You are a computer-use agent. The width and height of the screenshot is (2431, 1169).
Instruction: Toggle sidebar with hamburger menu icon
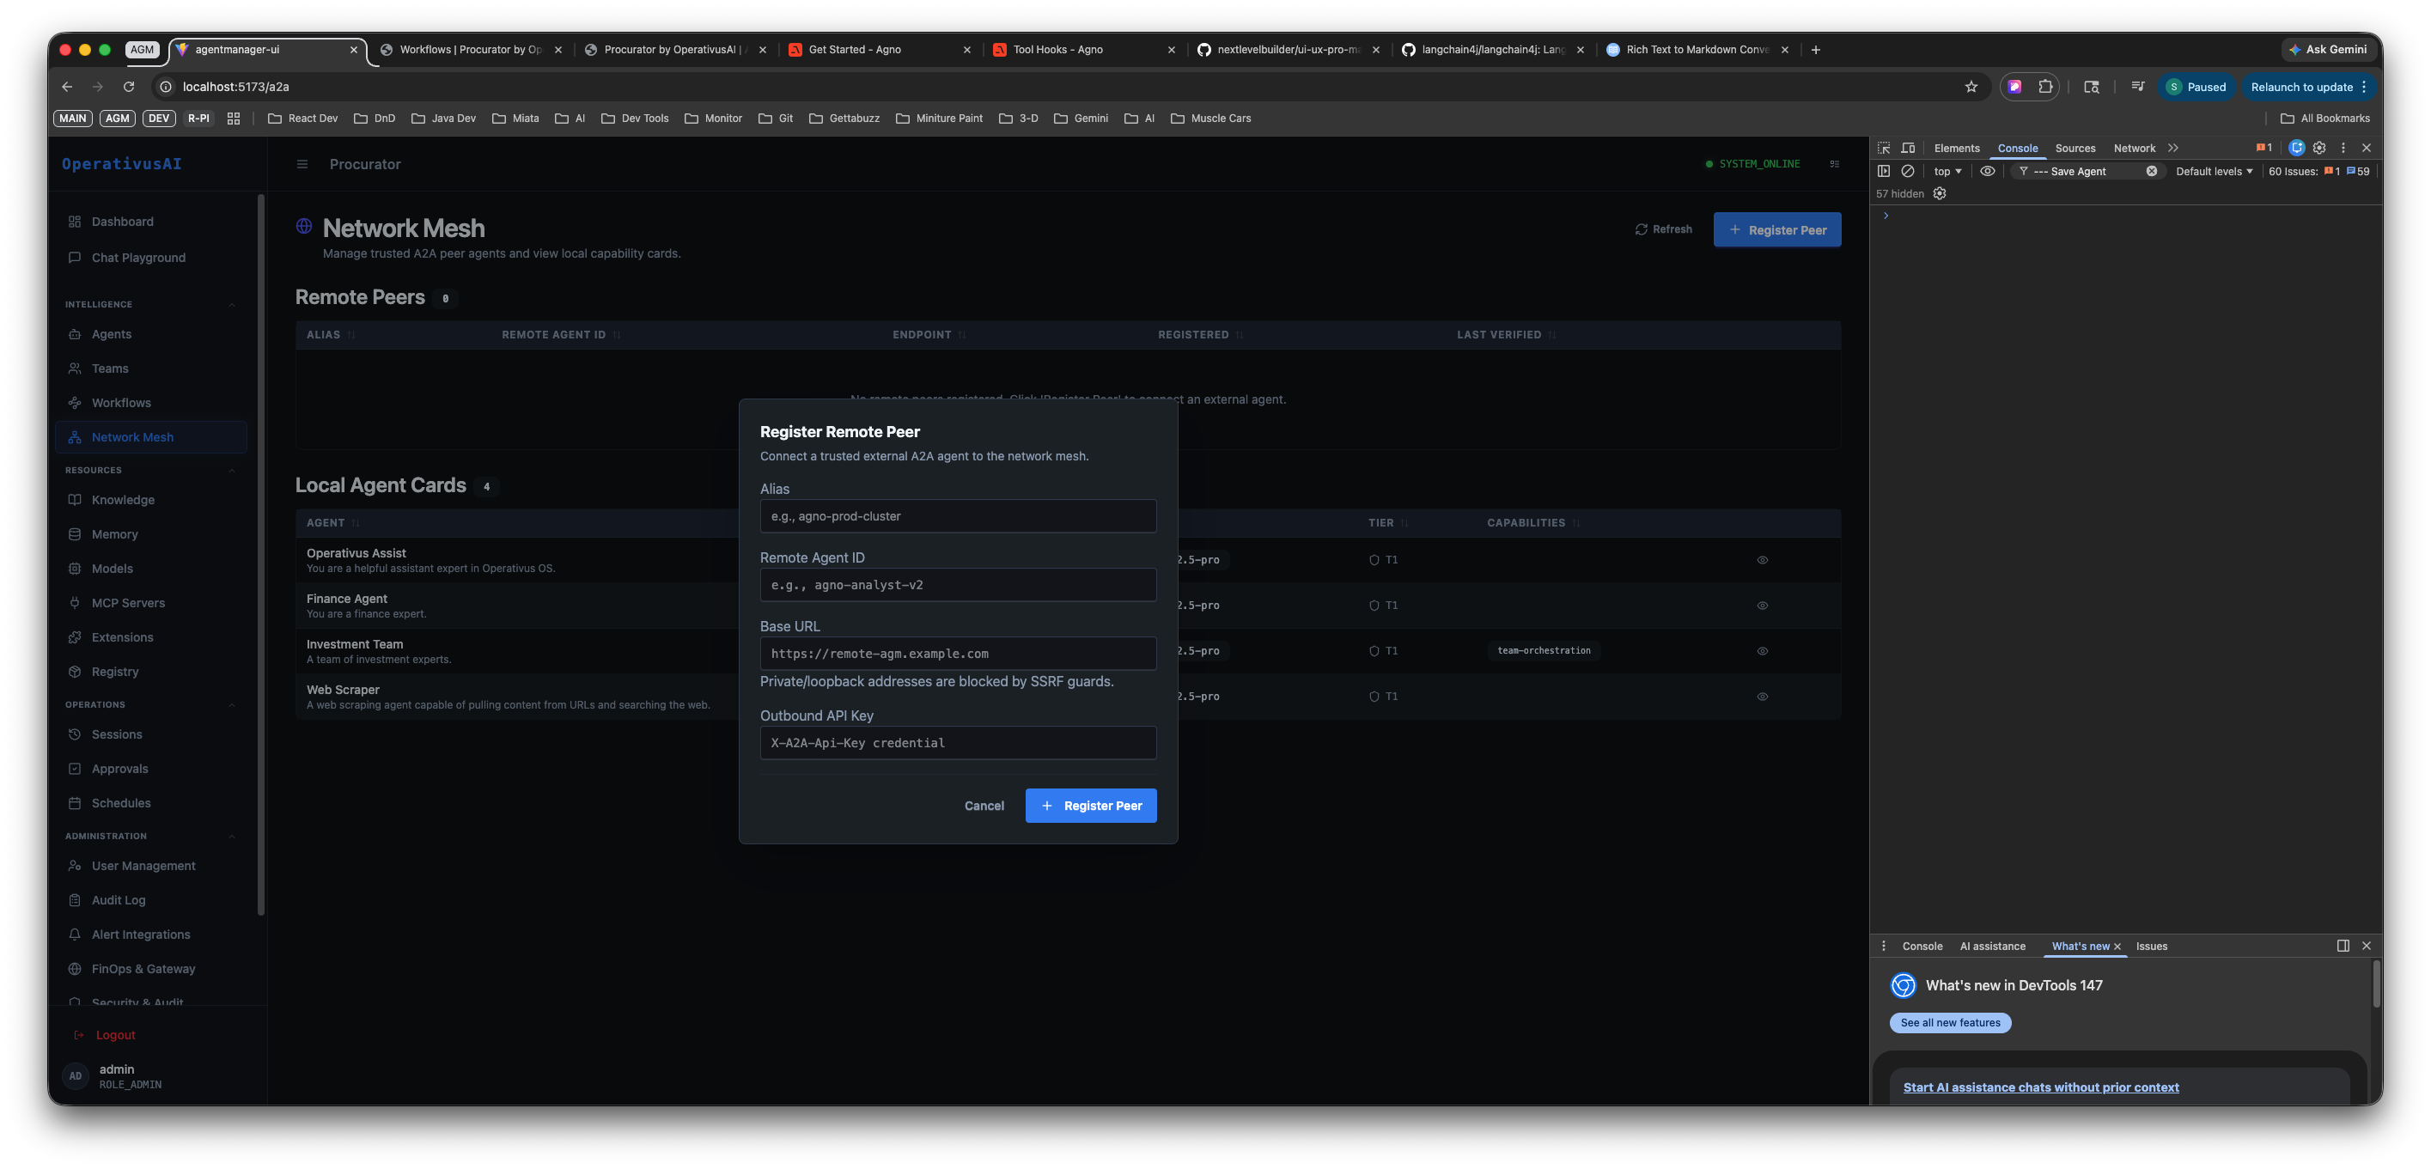tap(302, 164)
